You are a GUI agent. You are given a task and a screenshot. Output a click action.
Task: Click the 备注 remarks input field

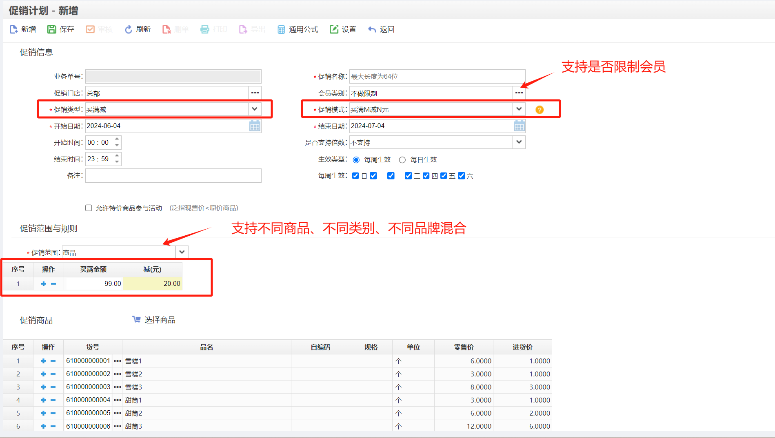pyautogui.click(x=173, y=175)
